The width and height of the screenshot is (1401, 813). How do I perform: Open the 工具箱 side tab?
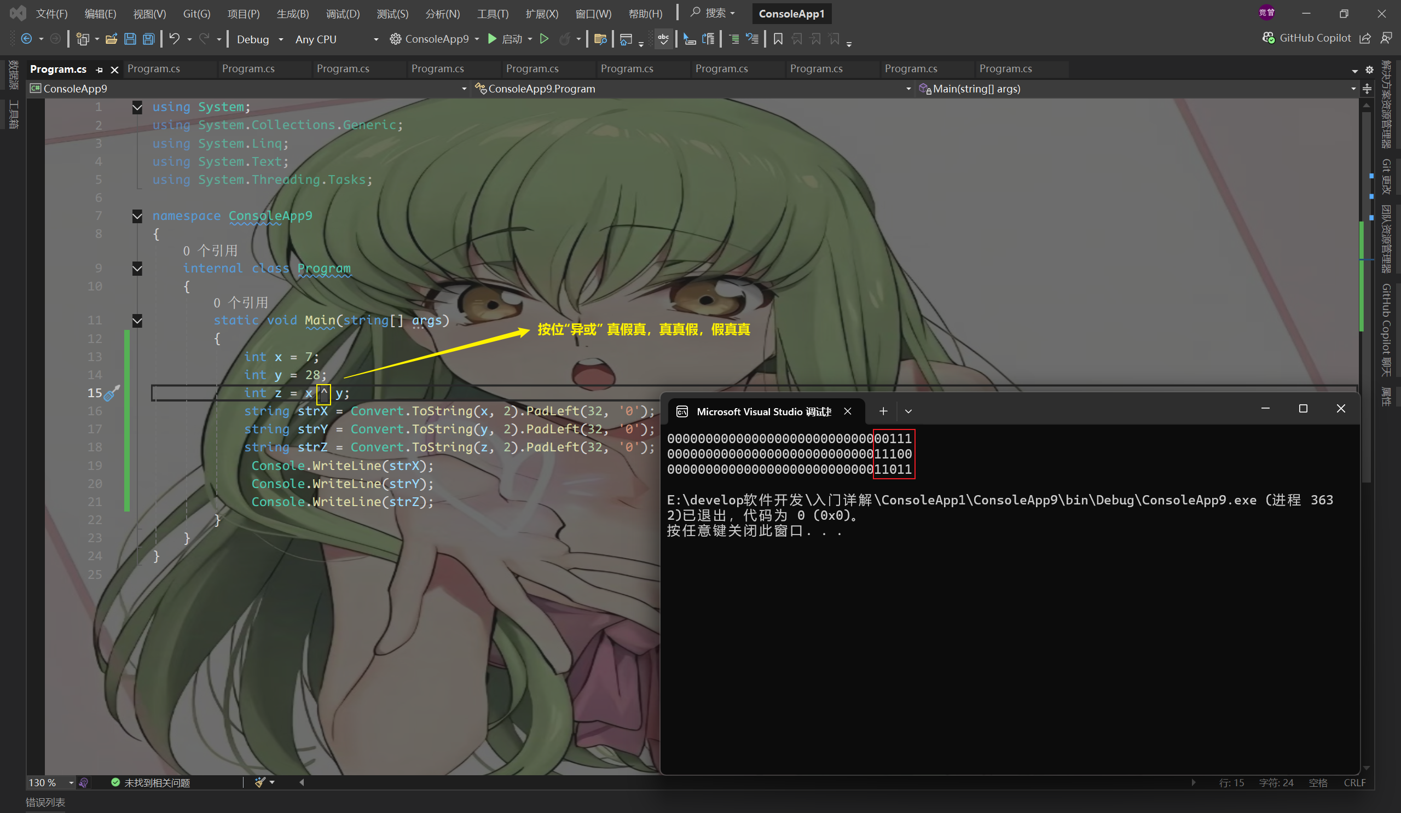click(13, 114)
